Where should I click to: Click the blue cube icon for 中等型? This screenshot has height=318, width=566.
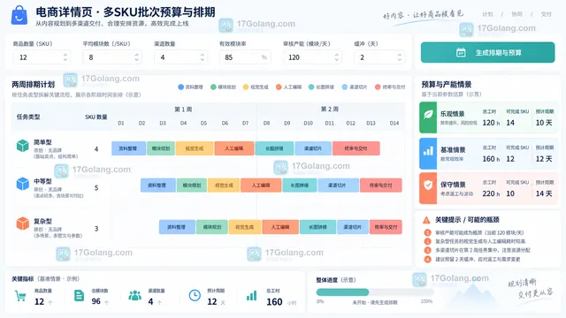click(x=22, y=184)
